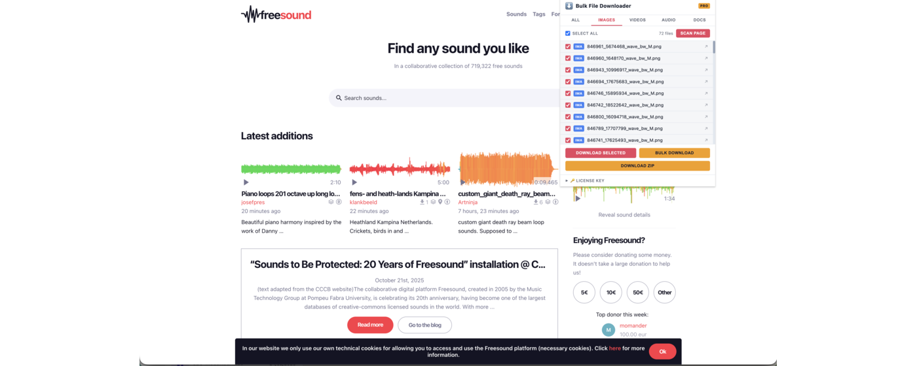This screenshot has width=917, height=366.
Task: Click the license icon on Piano loops sound
Action: click(339, 202)
